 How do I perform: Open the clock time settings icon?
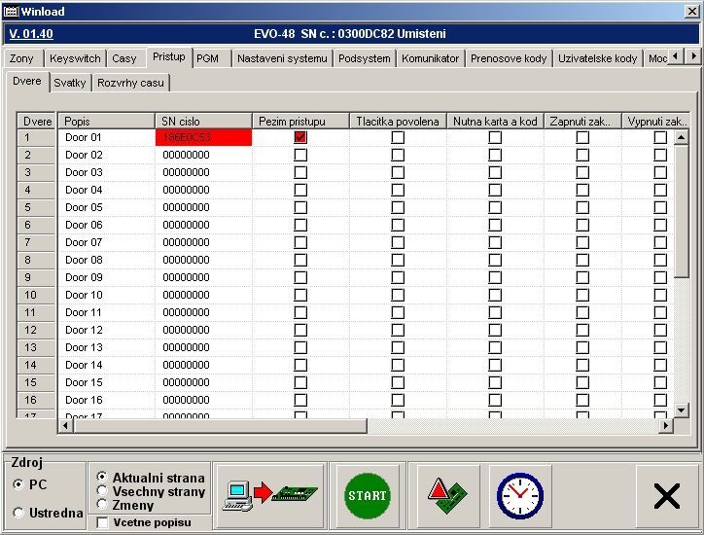[519, 495]
